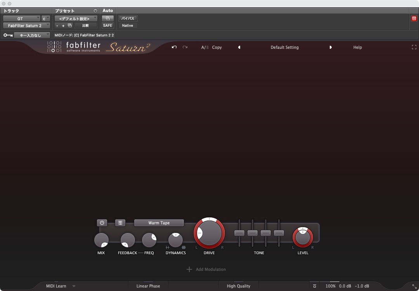Click the FabFilter logo in the plugin header
This screenshot has width=419, height=291.
pyautogui.click(x=74, y=47)
